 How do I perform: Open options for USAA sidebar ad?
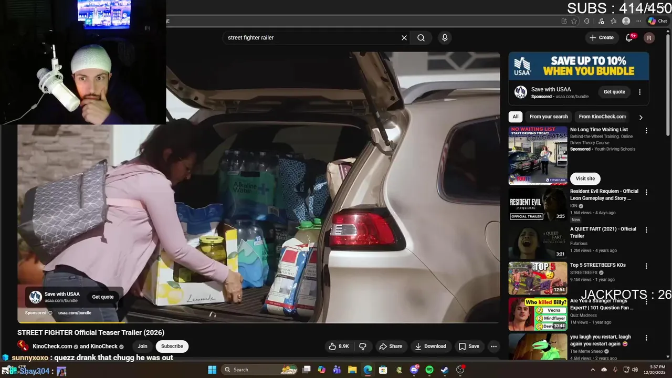click(639, 92)
